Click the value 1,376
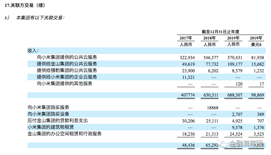 [259, 128]
